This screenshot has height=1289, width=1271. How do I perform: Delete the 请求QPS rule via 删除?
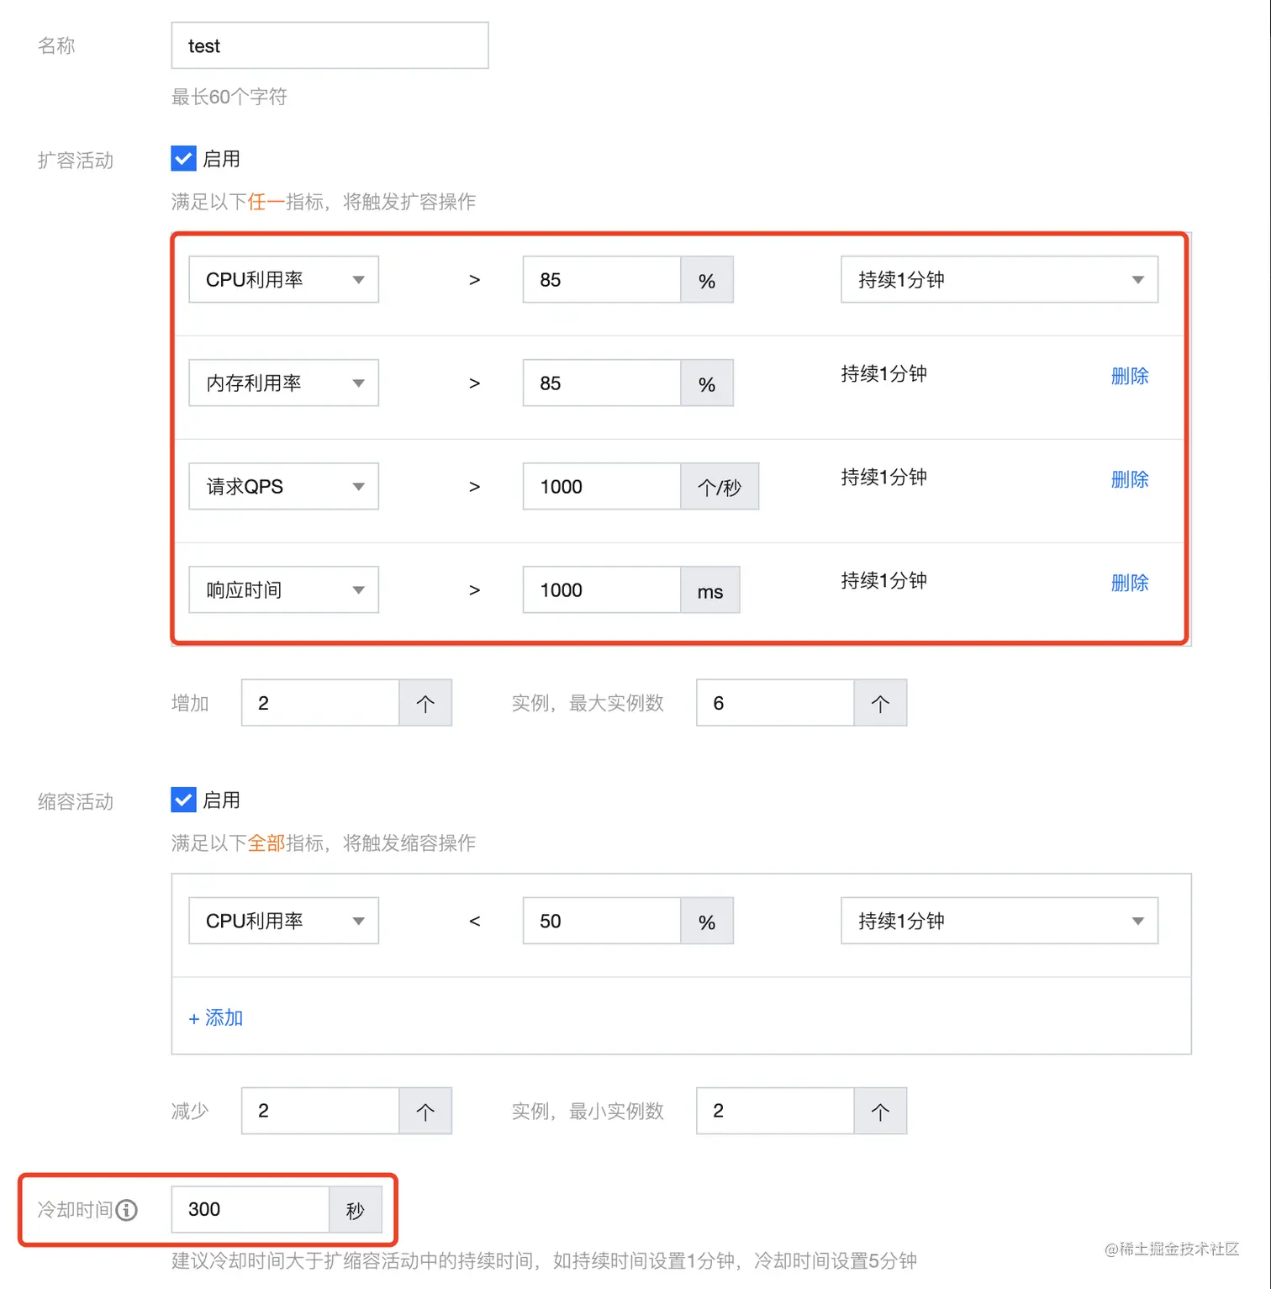(x=1129, y=479)
